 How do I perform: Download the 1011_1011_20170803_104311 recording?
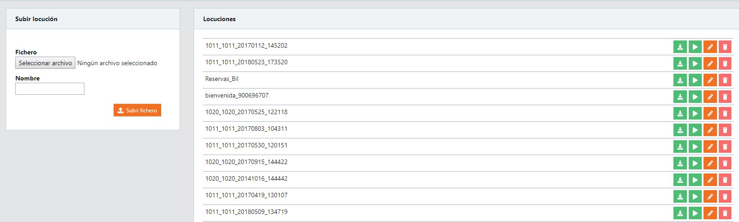(680, 130)
